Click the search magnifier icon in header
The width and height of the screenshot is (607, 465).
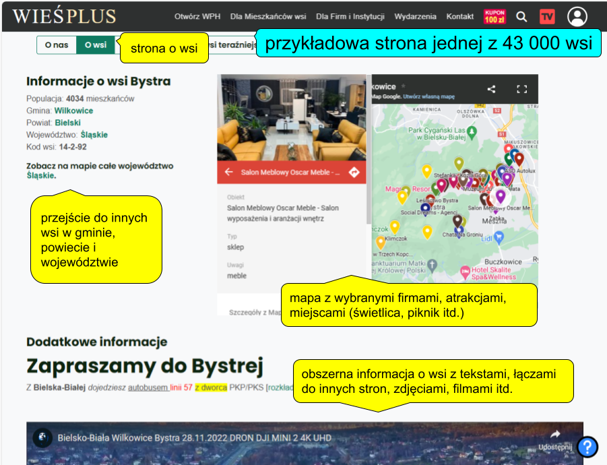(521, 16)
